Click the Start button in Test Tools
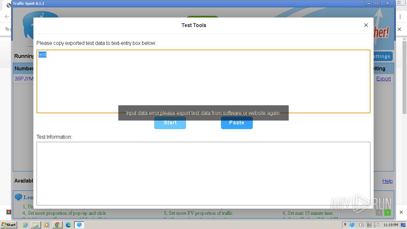The width and height of the screenshot is (407, 229). [170, 123]
